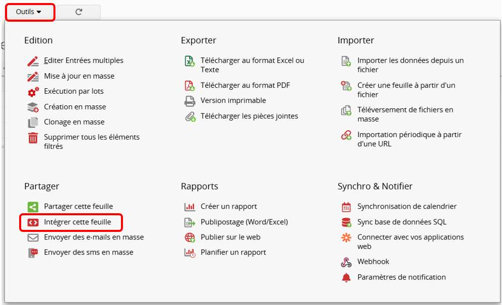Click the Webhook icon
Image resolution: width=502 pixels, height=305 pixels.
tap(346, 262)
